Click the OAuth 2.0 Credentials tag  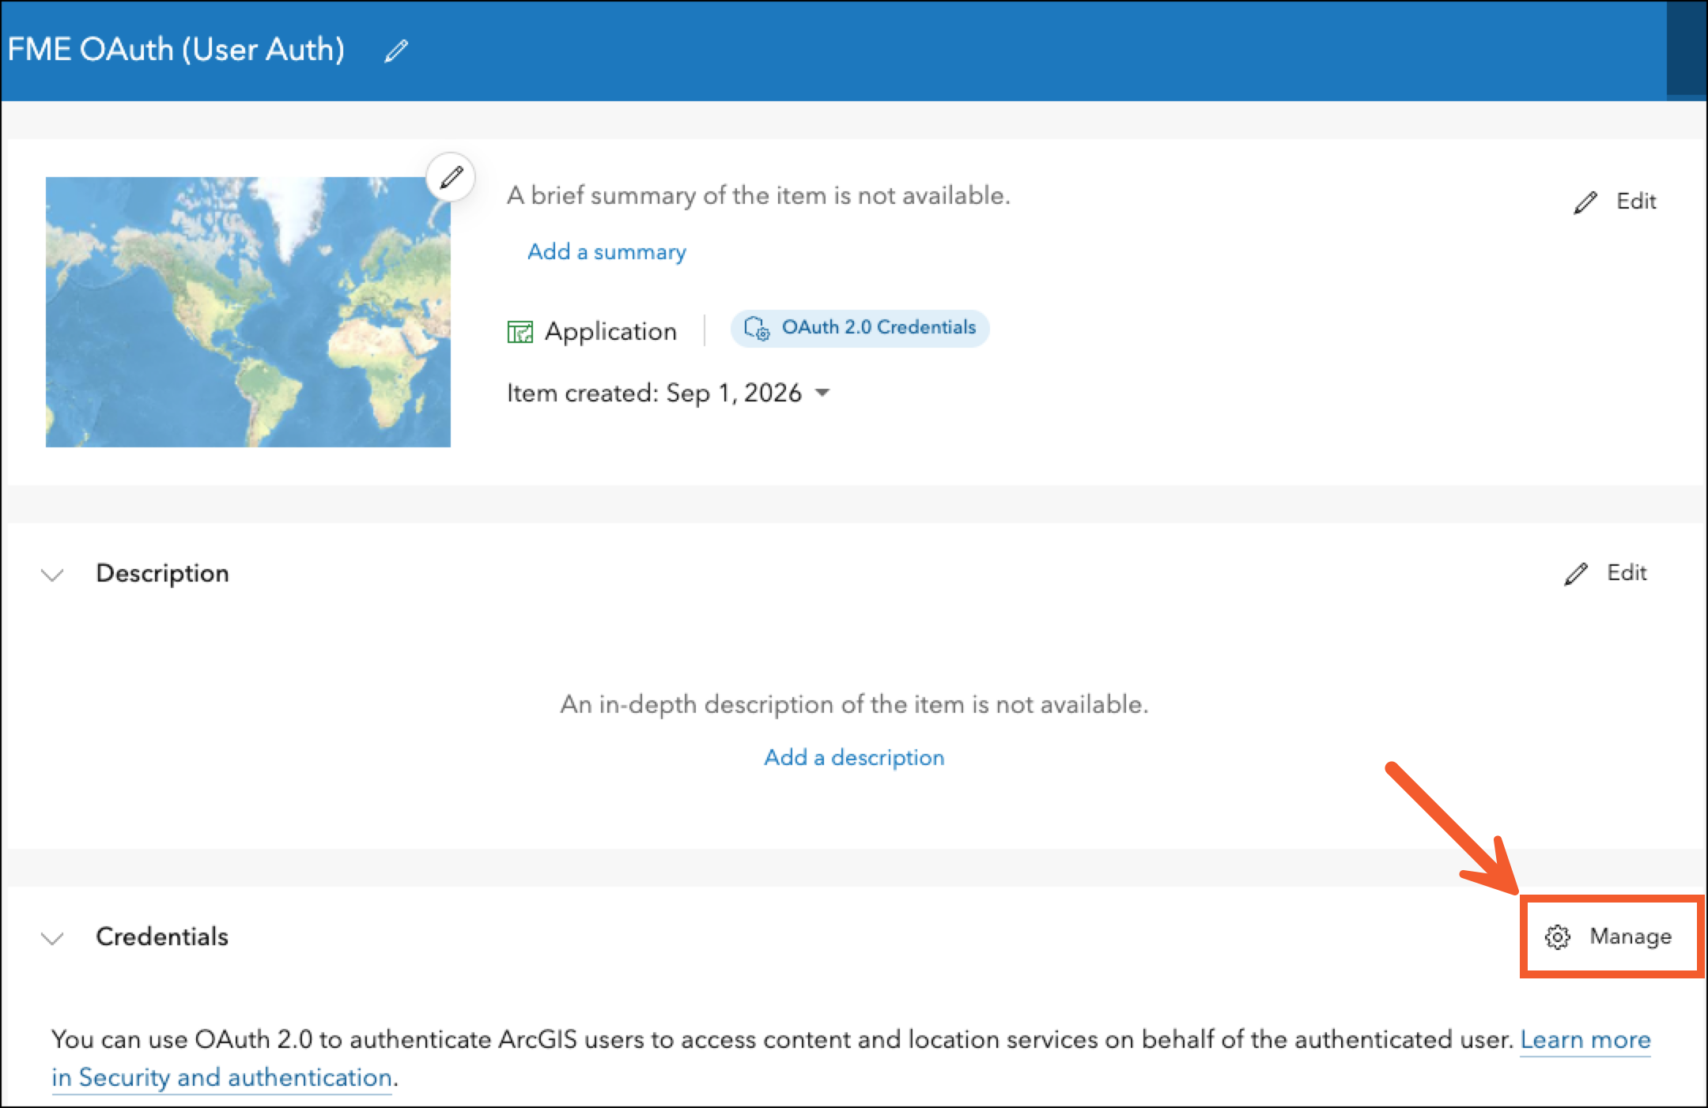pyautogui.click(x=860, y=328)
